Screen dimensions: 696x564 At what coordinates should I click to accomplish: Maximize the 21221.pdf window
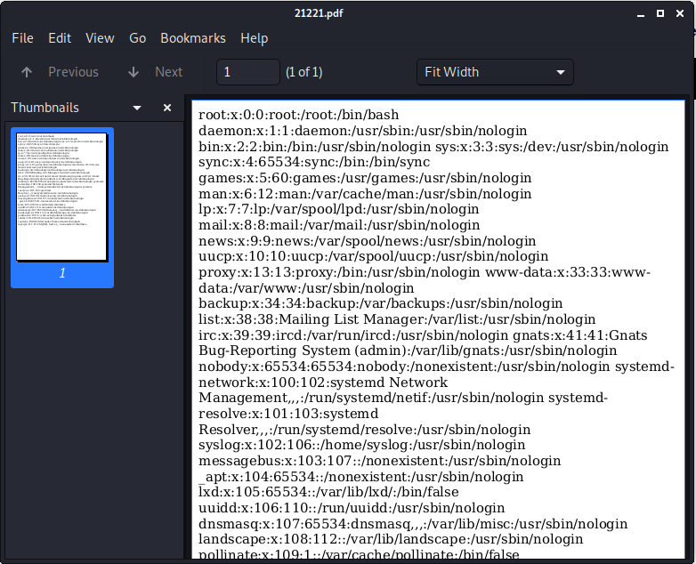coord(660,13)
